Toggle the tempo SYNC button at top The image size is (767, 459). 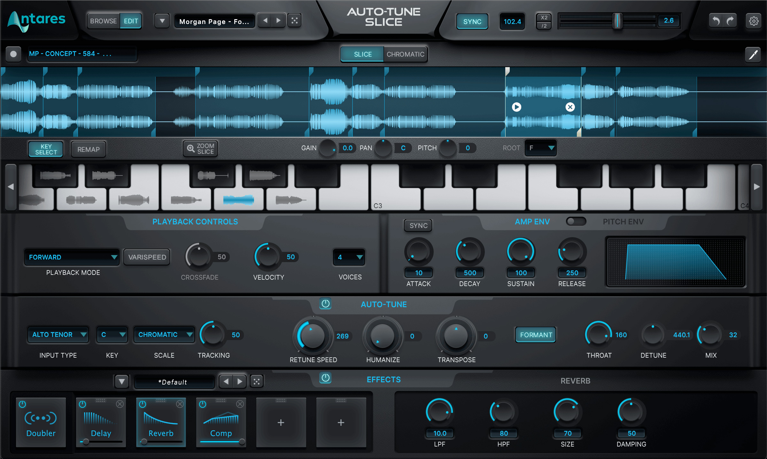point(472,21)
